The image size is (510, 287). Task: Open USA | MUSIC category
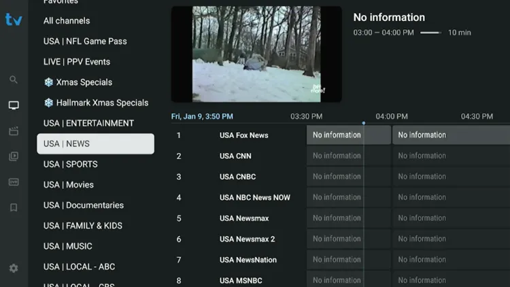coord(68,246)
